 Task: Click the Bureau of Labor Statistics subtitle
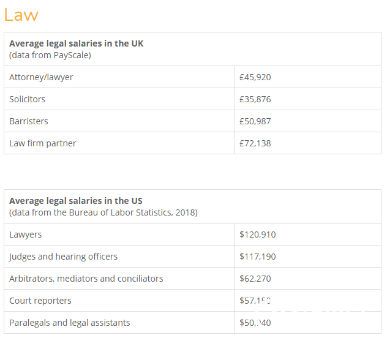[103, 212]
